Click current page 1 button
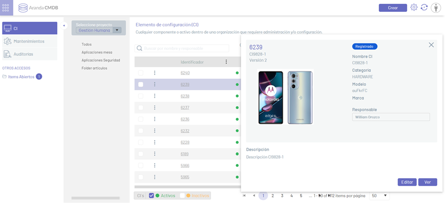The width and height of the screenshot is (445, 204). tap(263, 196)
